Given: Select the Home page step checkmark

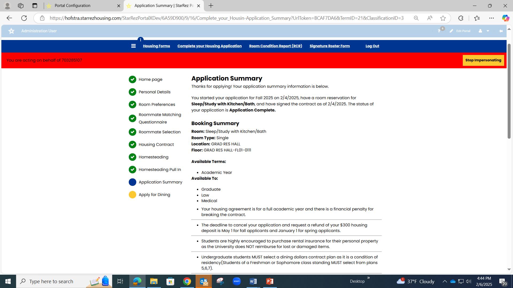Looking at the screenshot, I should click(132, 79).
